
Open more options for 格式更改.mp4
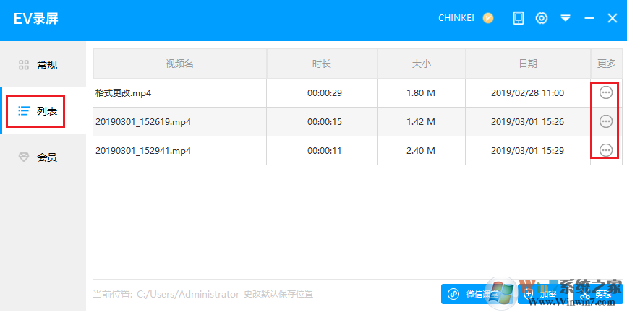pyautogui.click(x=606, y=92)
